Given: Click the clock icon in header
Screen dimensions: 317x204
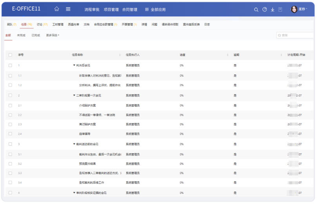Looking at the screenshot, I should (264, 10).
